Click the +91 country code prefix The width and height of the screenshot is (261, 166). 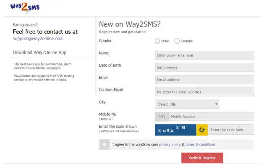click(162, 117)
